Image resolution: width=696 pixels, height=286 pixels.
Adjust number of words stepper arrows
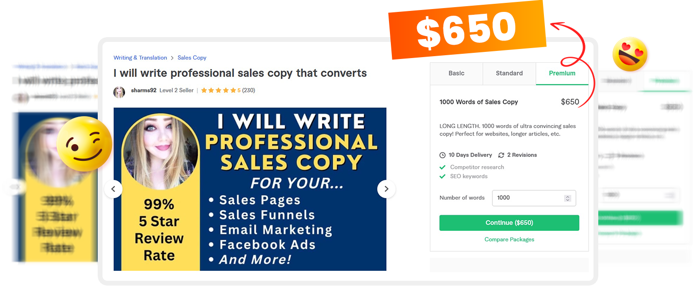tap(567, 198)
